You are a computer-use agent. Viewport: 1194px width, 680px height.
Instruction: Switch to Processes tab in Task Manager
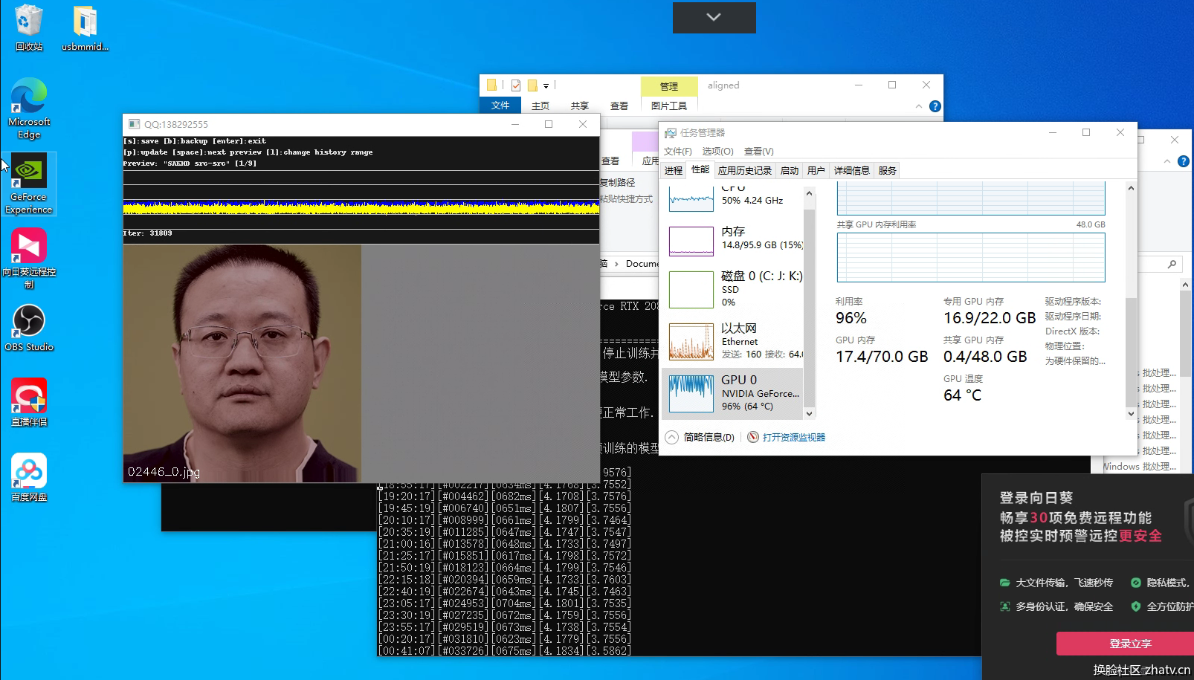(674, 170)
